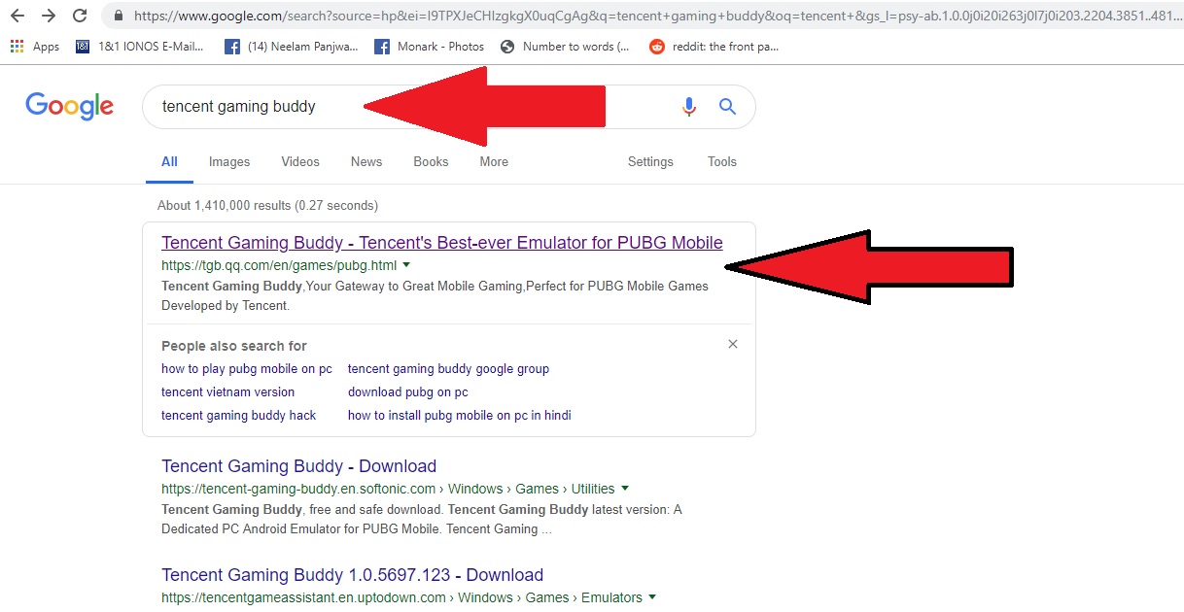Image resolution: width=1184 pixels, height=612 pixels.
Task: Expand the arrow next to softonic.com URL
Action: tap(625, 489)
